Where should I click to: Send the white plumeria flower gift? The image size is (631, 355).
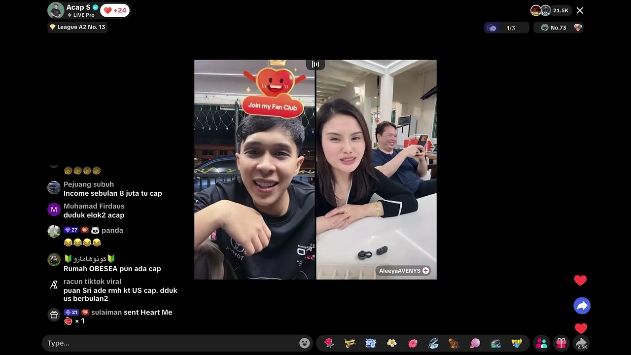tap(392, 343)
